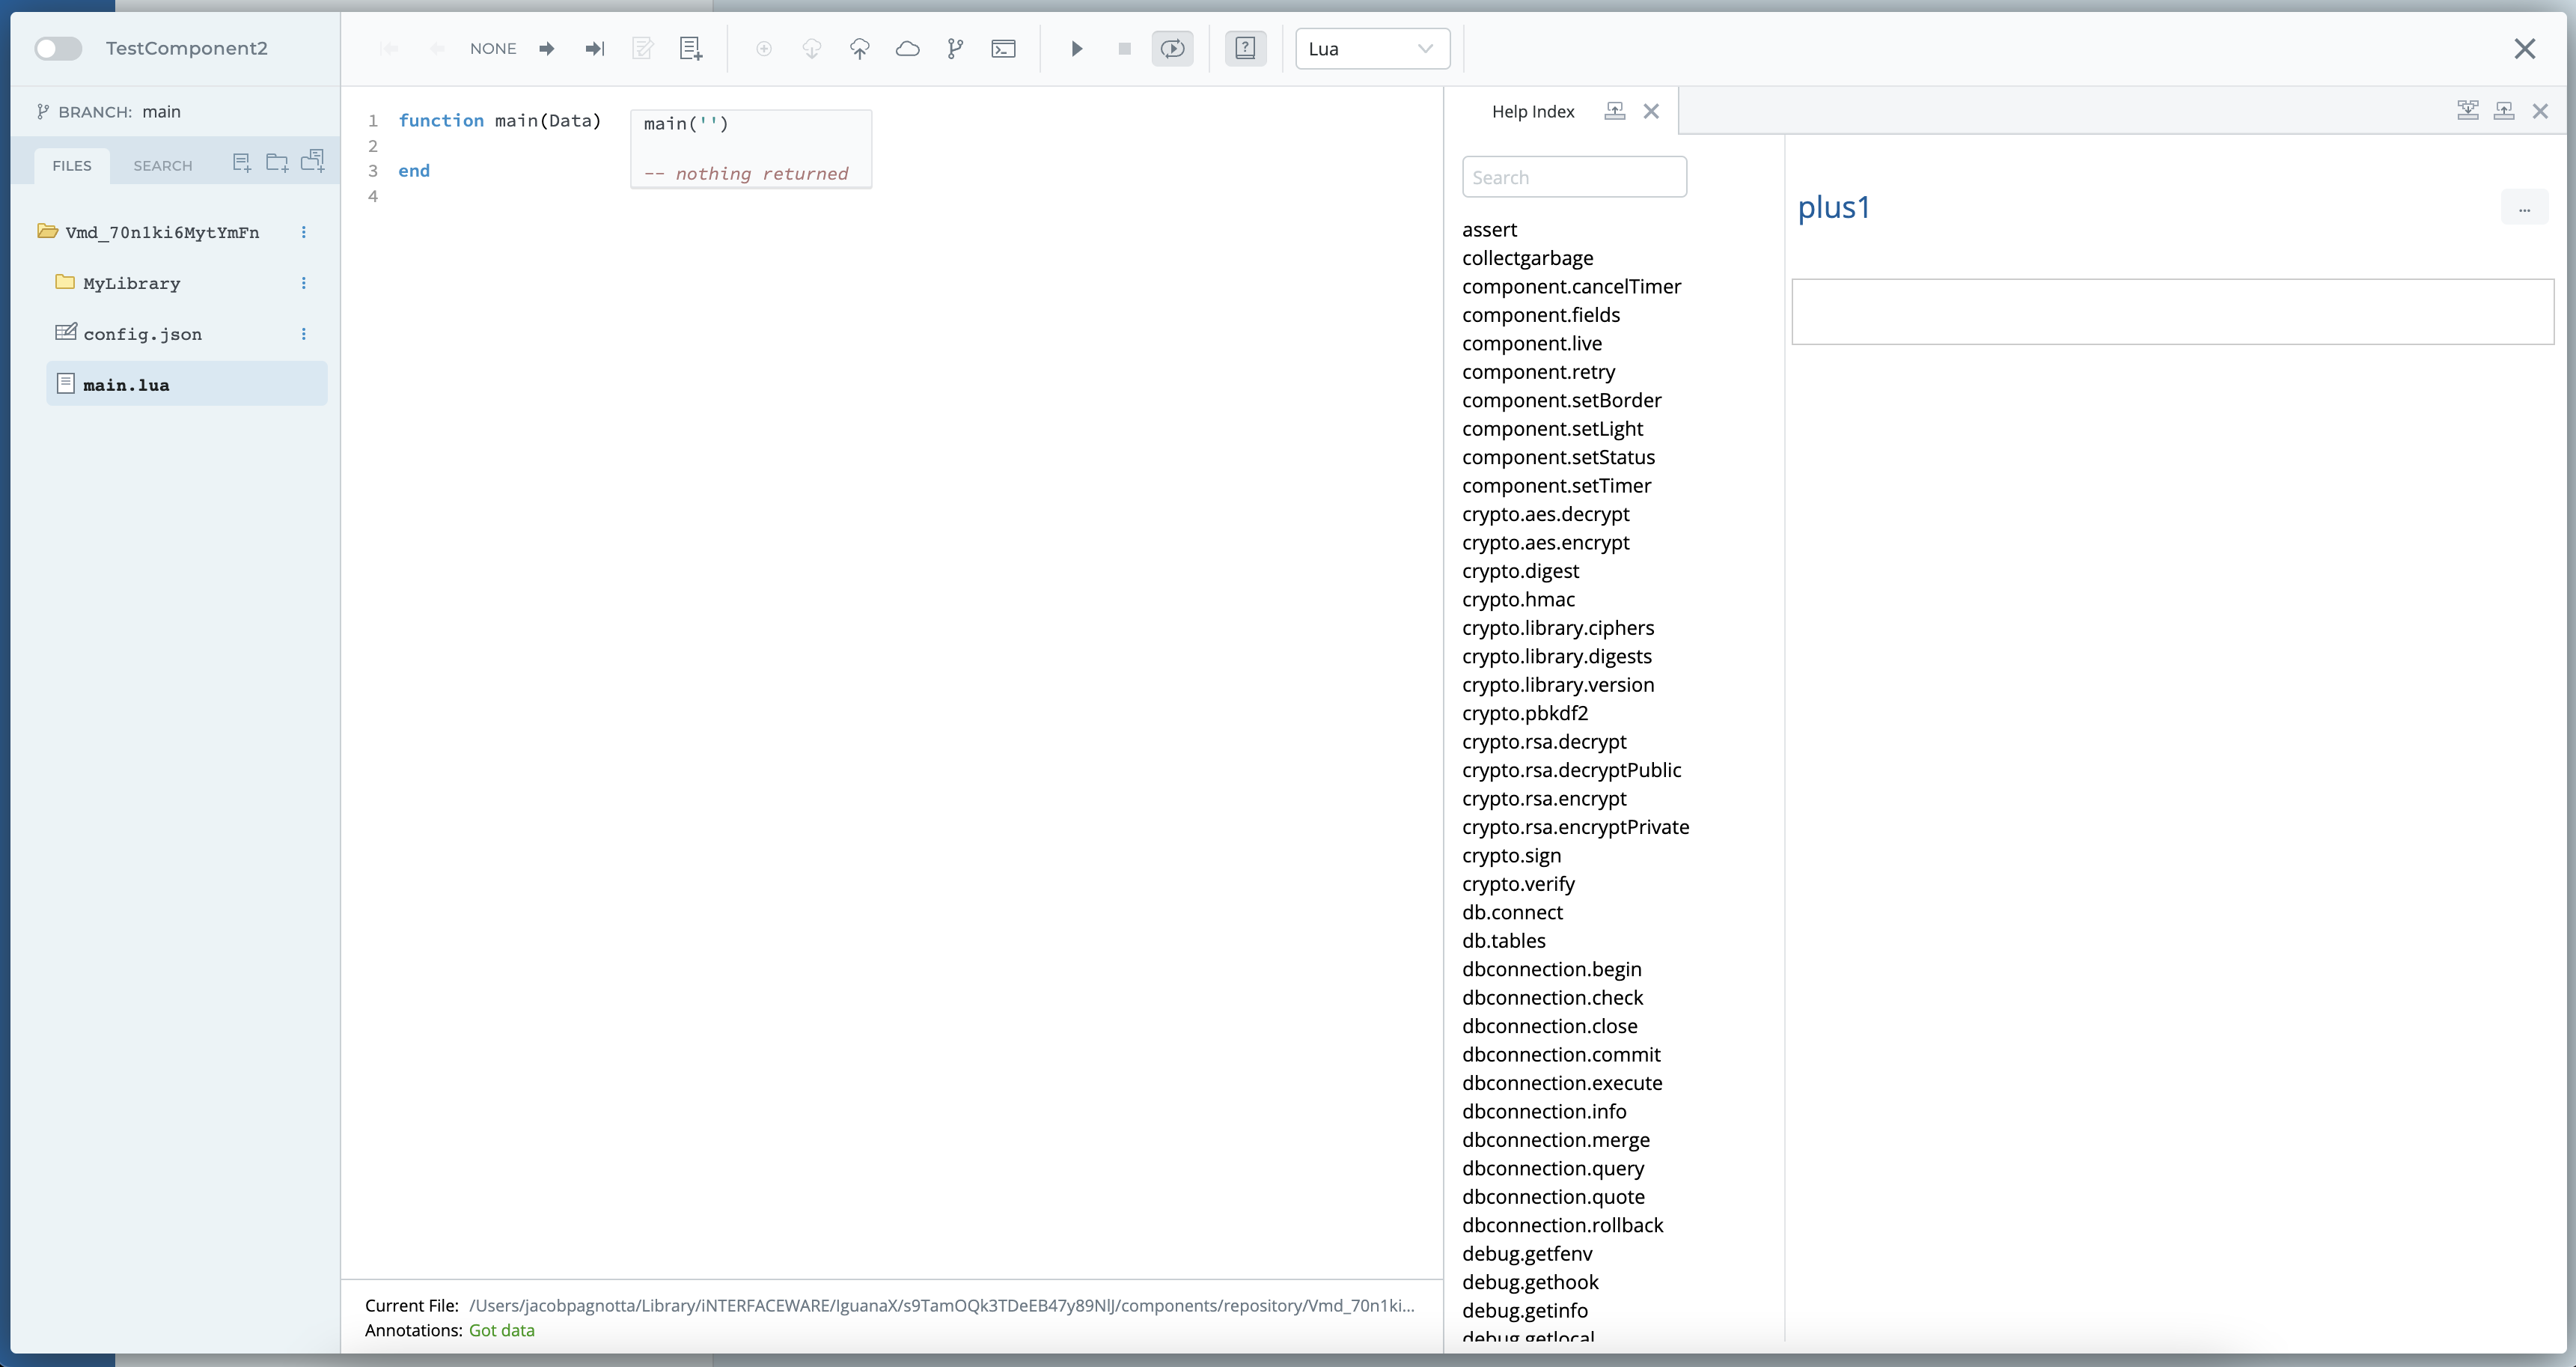The image size is (2576, 1367).
Task: Click the git branch toolbar icon
Action: coord(955,49)
